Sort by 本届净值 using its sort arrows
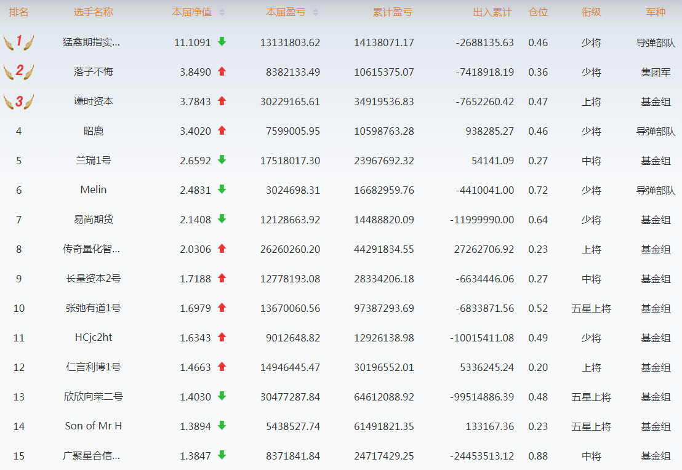 coord(222,12)
